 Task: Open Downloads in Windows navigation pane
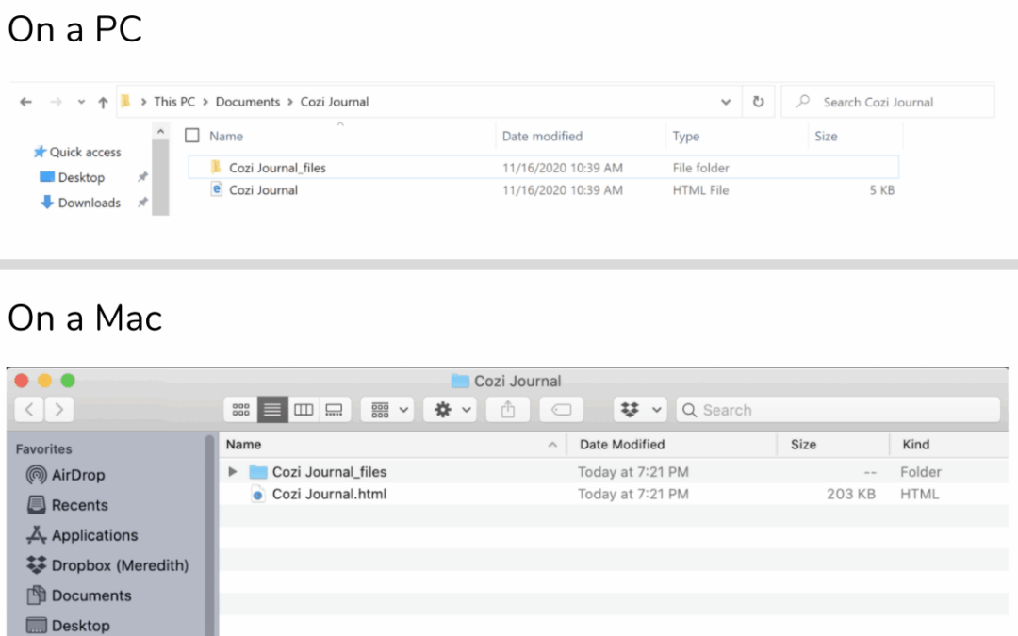(x=80, y=203)
